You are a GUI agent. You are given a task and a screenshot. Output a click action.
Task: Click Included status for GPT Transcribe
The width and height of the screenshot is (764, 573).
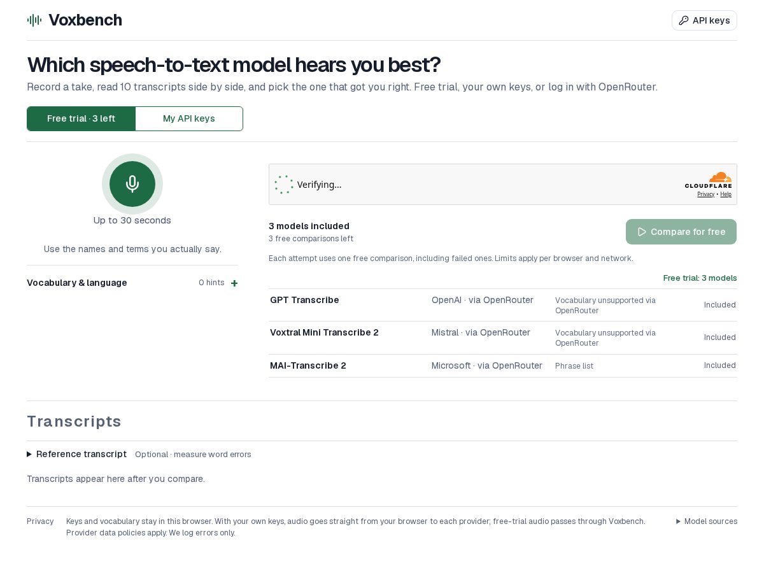pyautogui.click(x=720, y=305)
